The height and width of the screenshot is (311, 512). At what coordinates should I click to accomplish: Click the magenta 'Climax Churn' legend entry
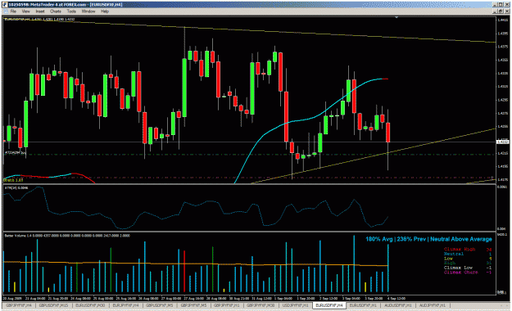pos(460,273)
